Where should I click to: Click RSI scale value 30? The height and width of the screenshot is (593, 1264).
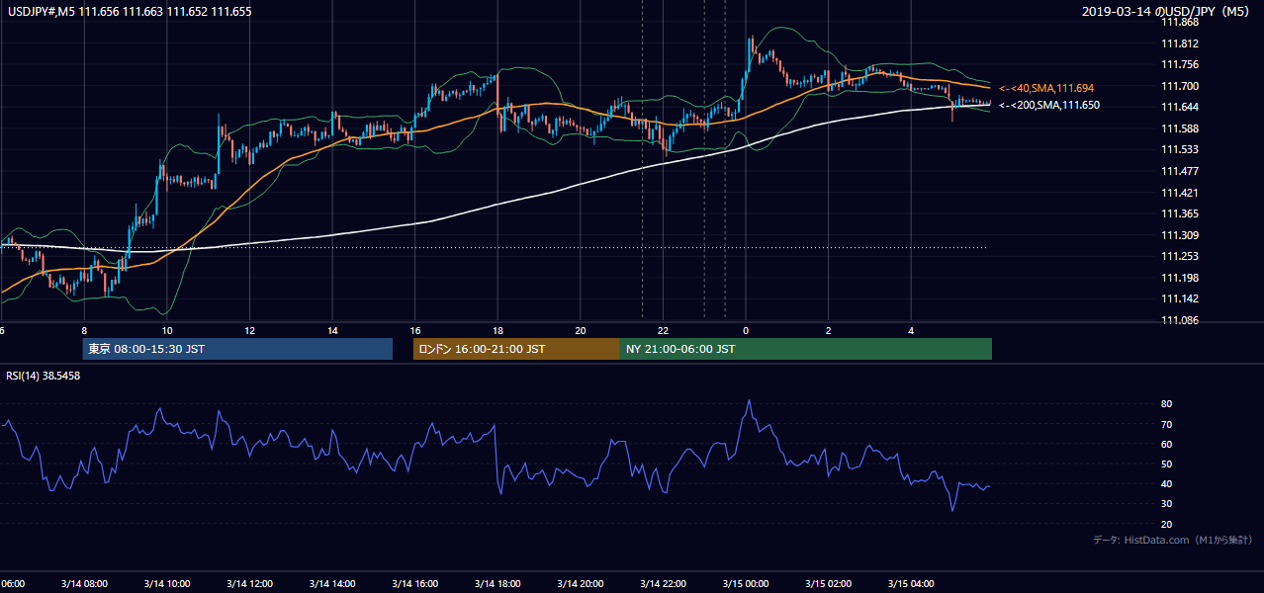(1167, 504)
